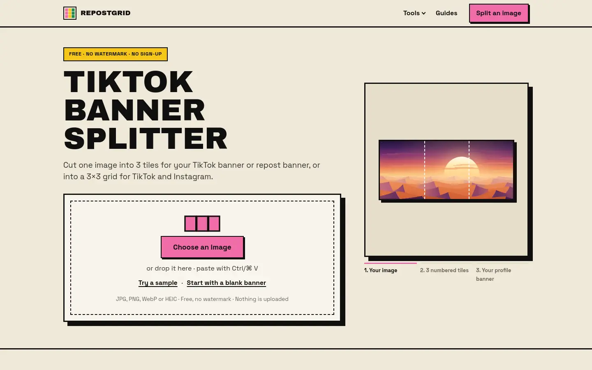Click the RepostGrid colorful grid logo icon
The width and height of the screenshot is (592, 370).
point(70,13)
